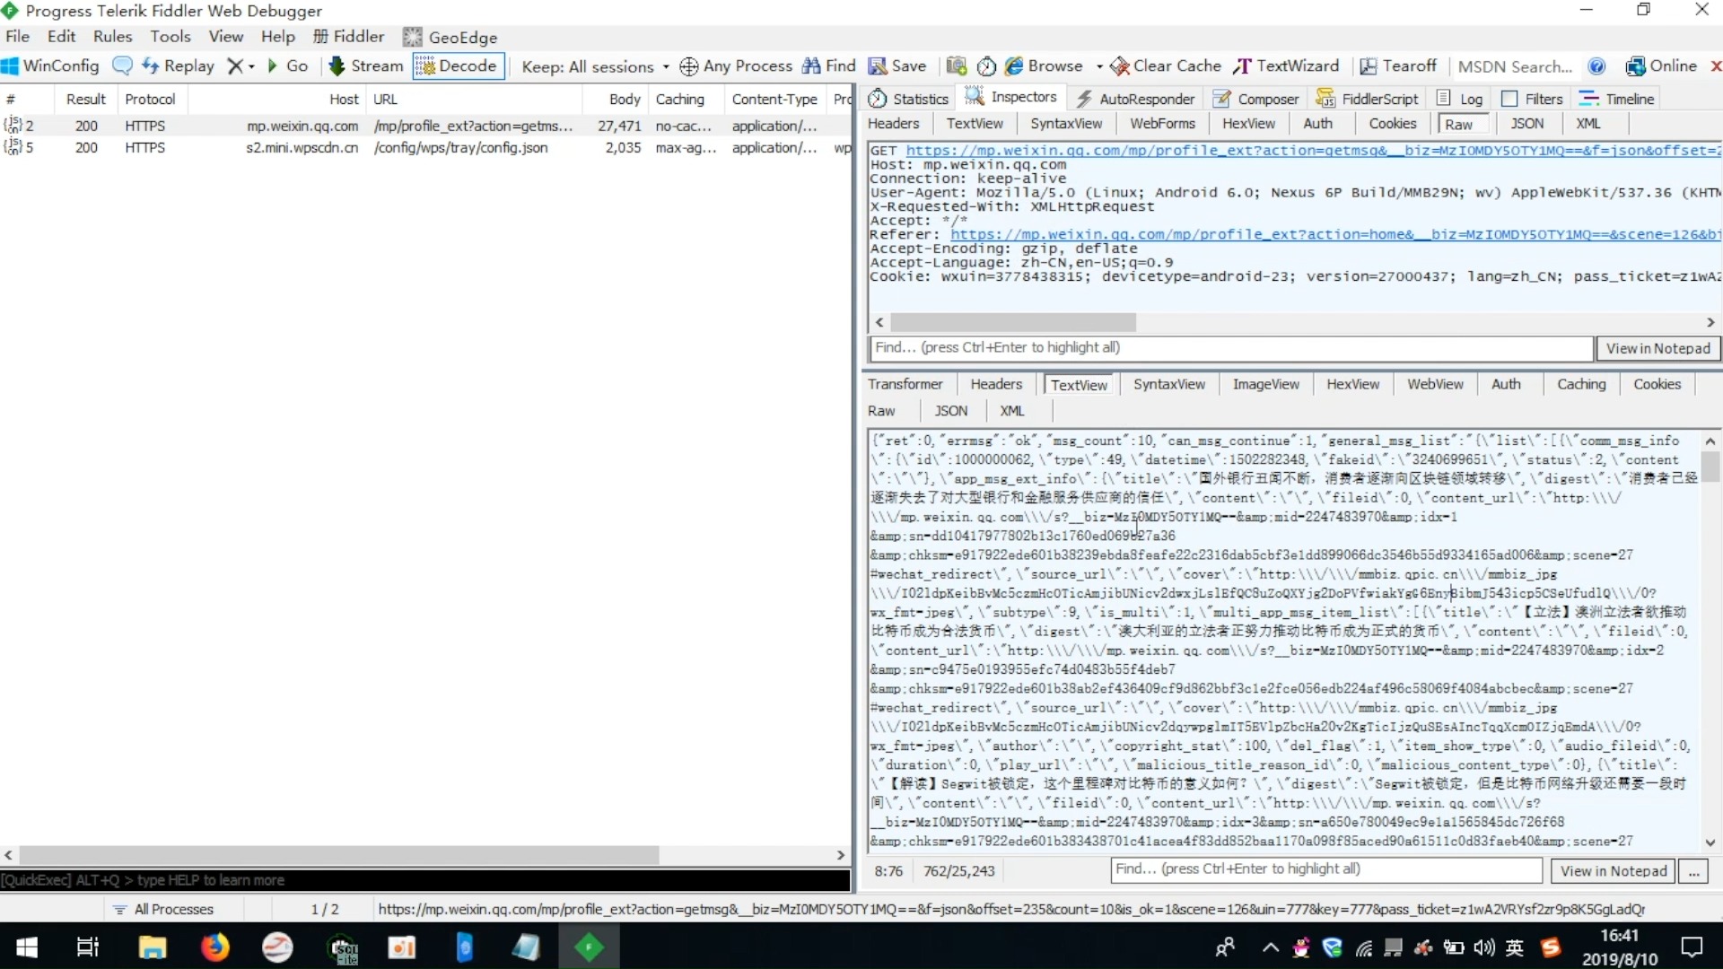Expand Keep: All sessions dropdown
The width and height of the screenshot is (1723, 969).
coord(595,66)
